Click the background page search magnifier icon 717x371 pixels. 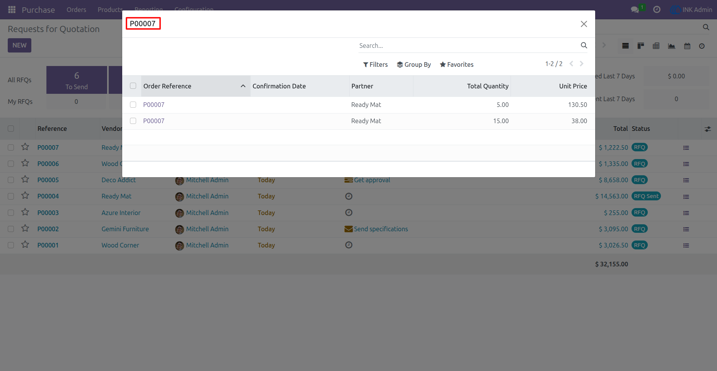706,27
